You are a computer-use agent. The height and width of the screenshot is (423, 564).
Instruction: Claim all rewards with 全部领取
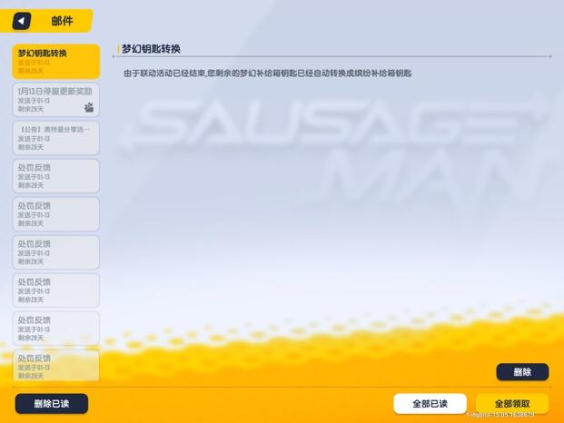pos(512,404)
